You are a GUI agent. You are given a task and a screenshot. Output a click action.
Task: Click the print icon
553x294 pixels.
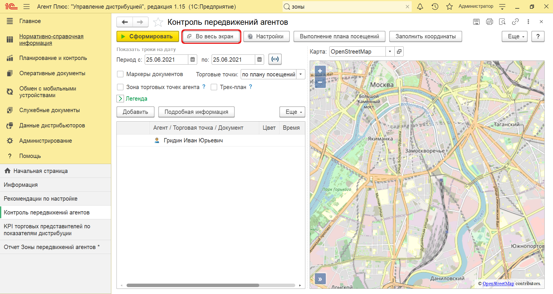pos(489,22)
